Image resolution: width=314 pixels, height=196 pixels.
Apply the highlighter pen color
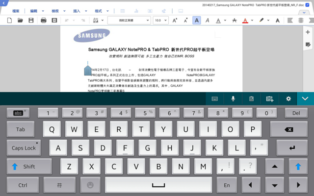[x=262, y=20]
